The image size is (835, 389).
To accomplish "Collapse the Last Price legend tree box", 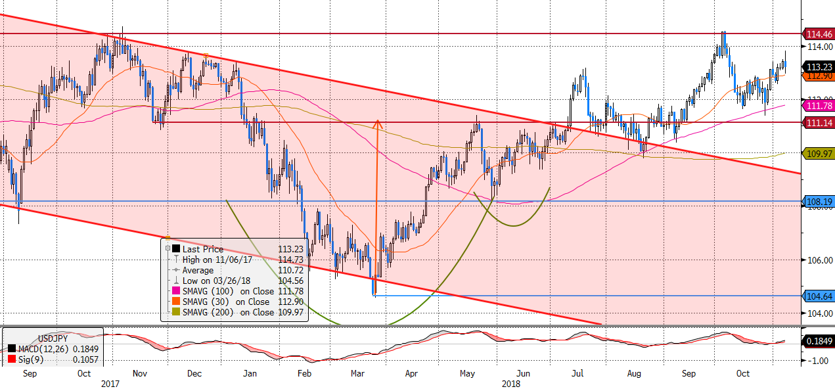I will click(x=168, y=250).
